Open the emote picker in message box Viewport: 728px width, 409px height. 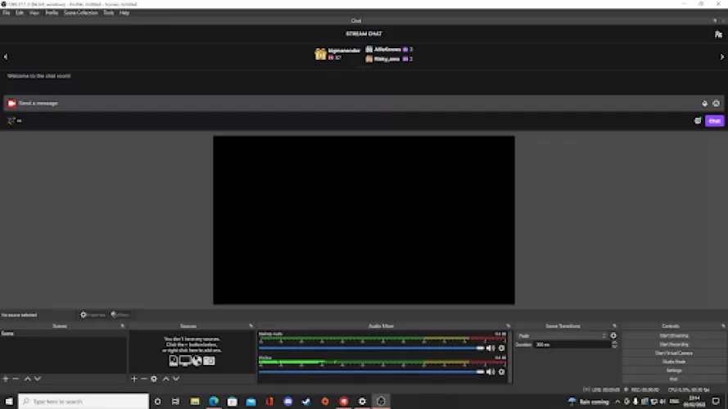coord(716,104)
